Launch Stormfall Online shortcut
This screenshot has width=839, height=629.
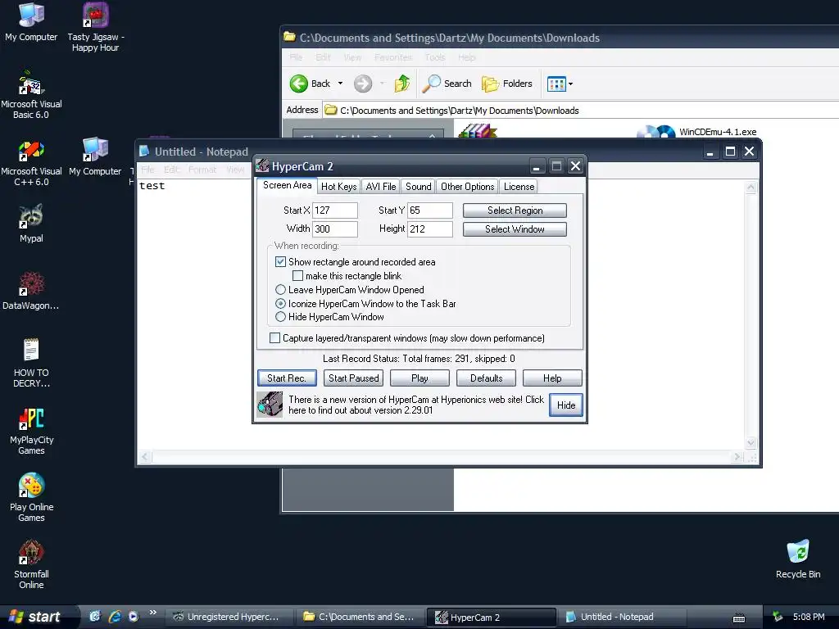(x=31, y=565)
